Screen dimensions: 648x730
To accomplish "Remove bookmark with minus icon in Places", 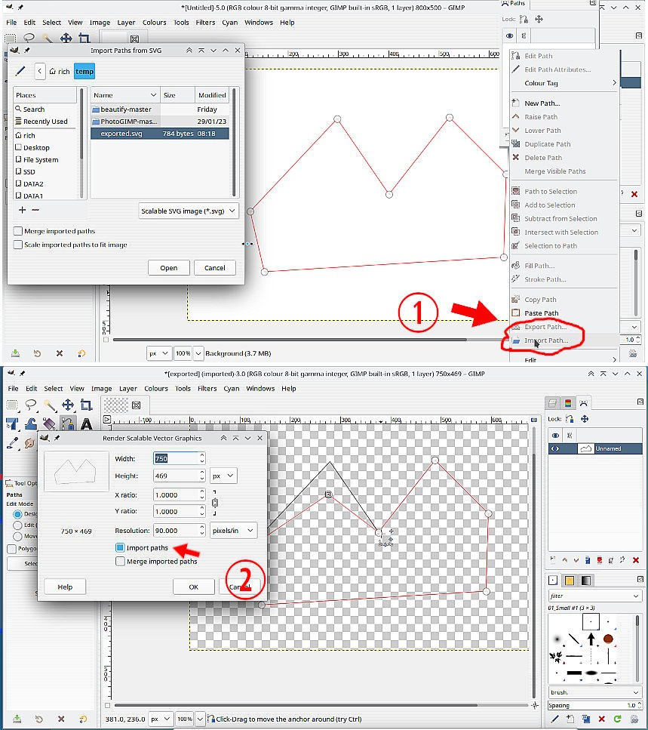I will 35,210.
